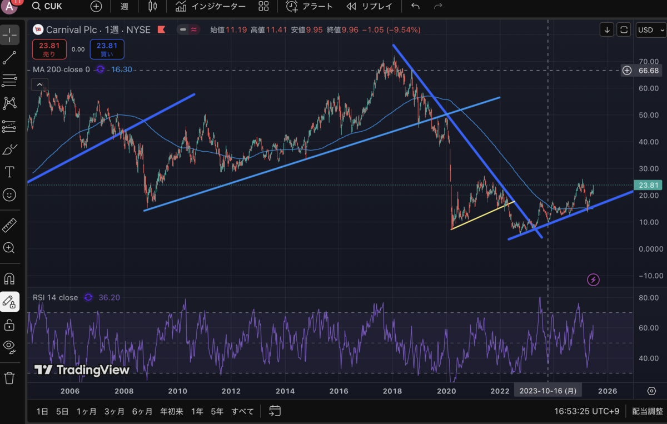Select the 1年 time range

[x=197, y=412]
